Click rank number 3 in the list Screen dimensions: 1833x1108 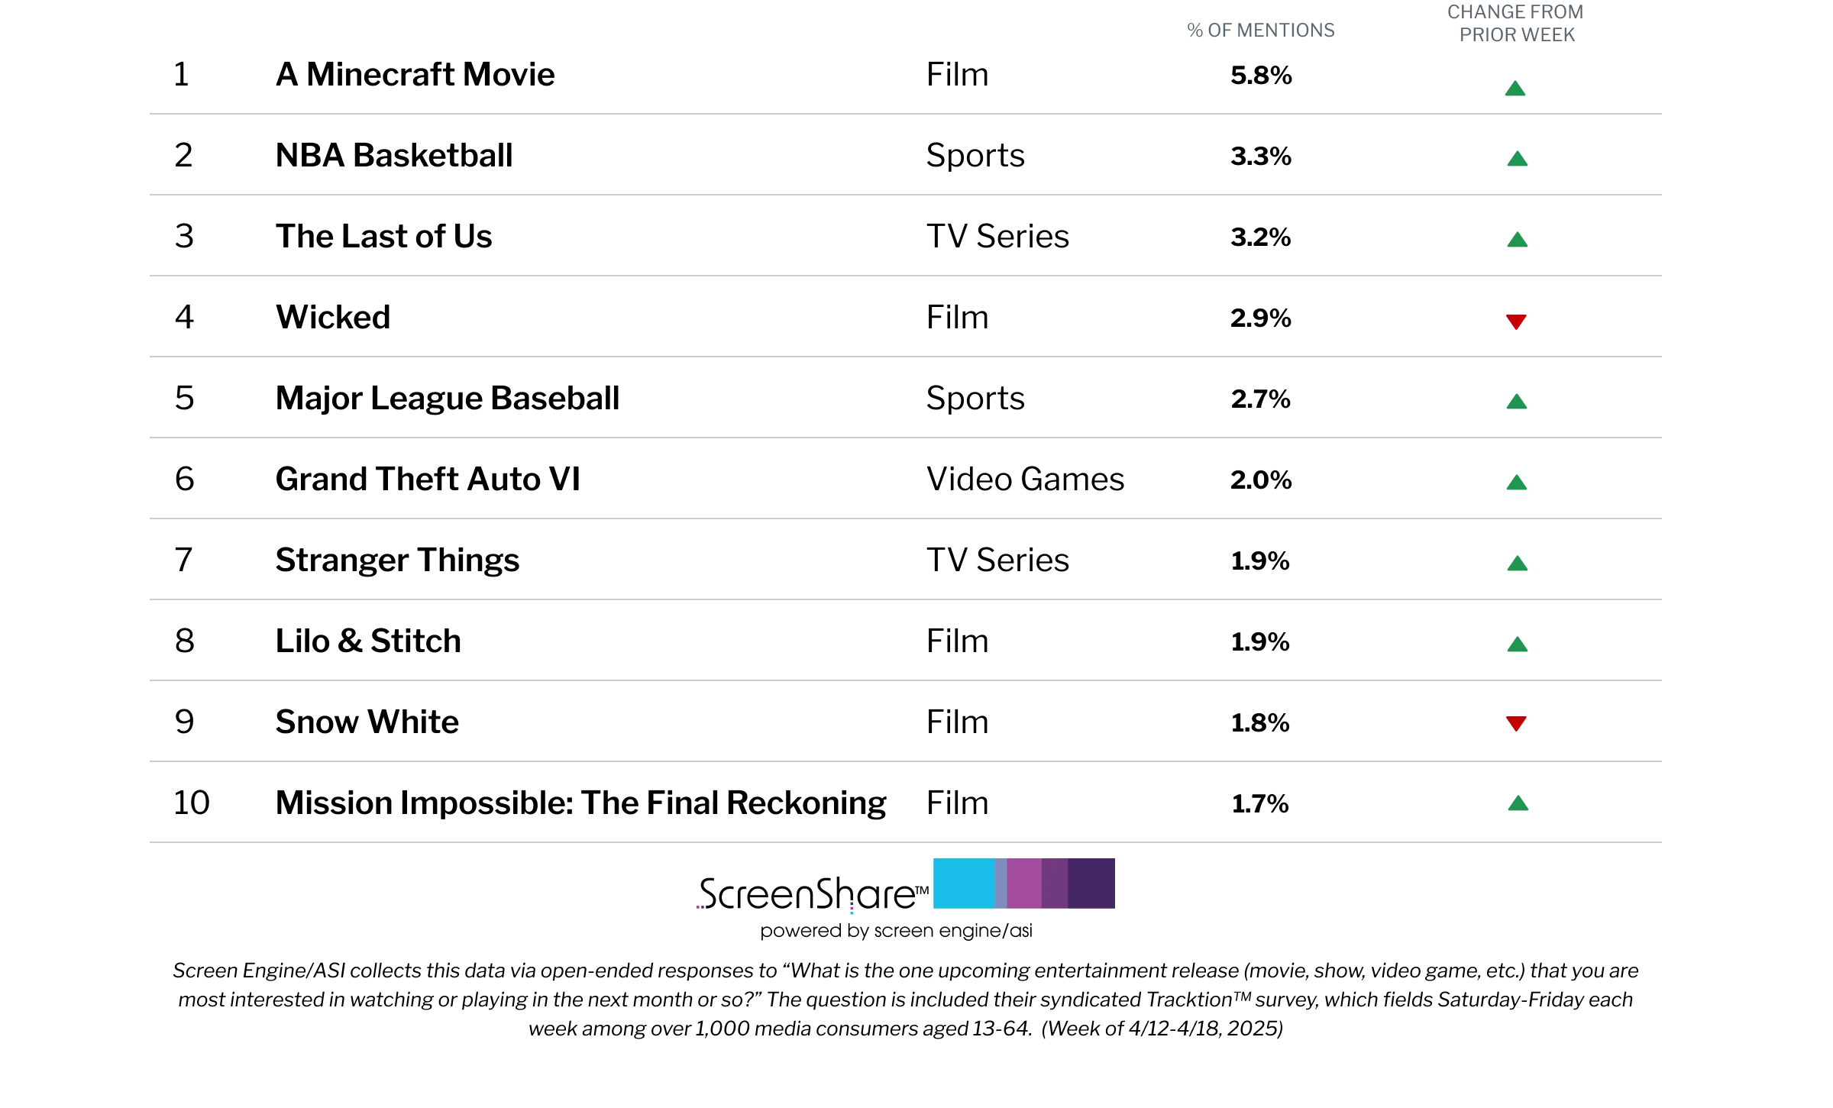click(x=184, y=236)
